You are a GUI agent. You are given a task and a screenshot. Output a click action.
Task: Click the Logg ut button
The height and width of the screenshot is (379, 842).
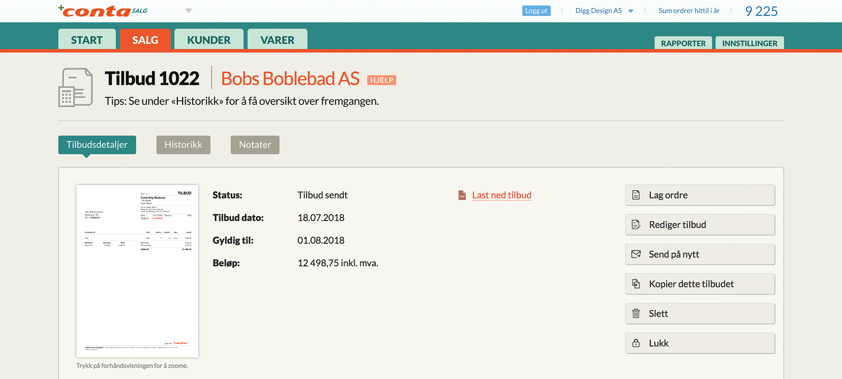tap(536, 11)
